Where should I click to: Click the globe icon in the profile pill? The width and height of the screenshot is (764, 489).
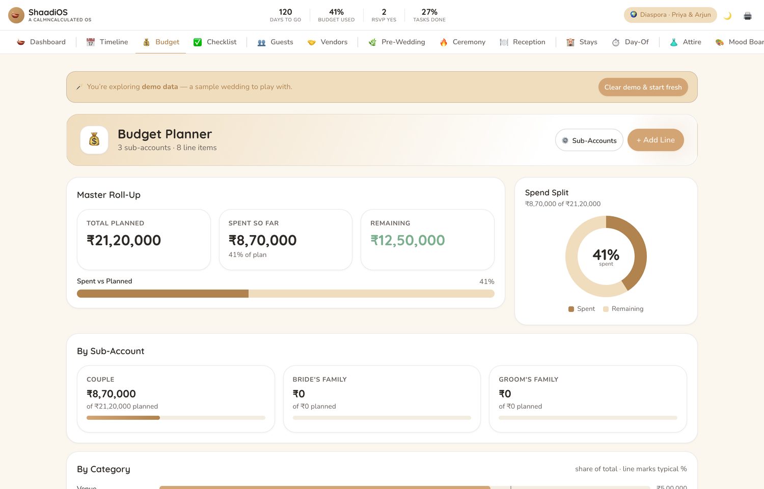(634, 15)
